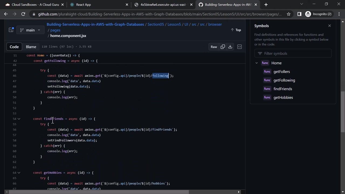This screenshot has width=345, height=194.
Task: Click Raw button
Action: click(214, 47)
